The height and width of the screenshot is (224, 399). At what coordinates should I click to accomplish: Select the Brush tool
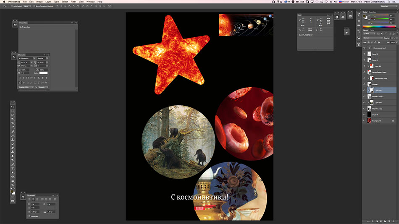(13, 135)
